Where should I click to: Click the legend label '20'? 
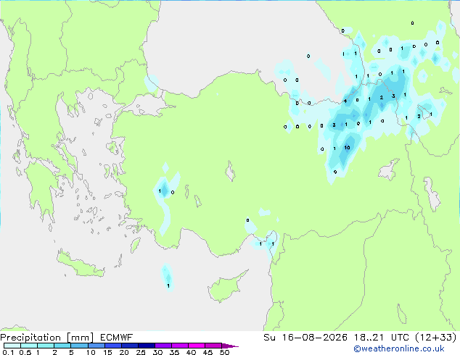[124, 352]
